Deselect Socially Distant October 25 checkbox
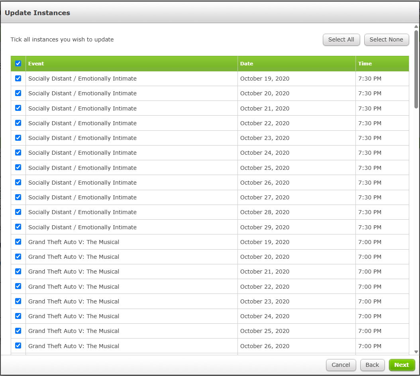 click(x=18, y=167)
